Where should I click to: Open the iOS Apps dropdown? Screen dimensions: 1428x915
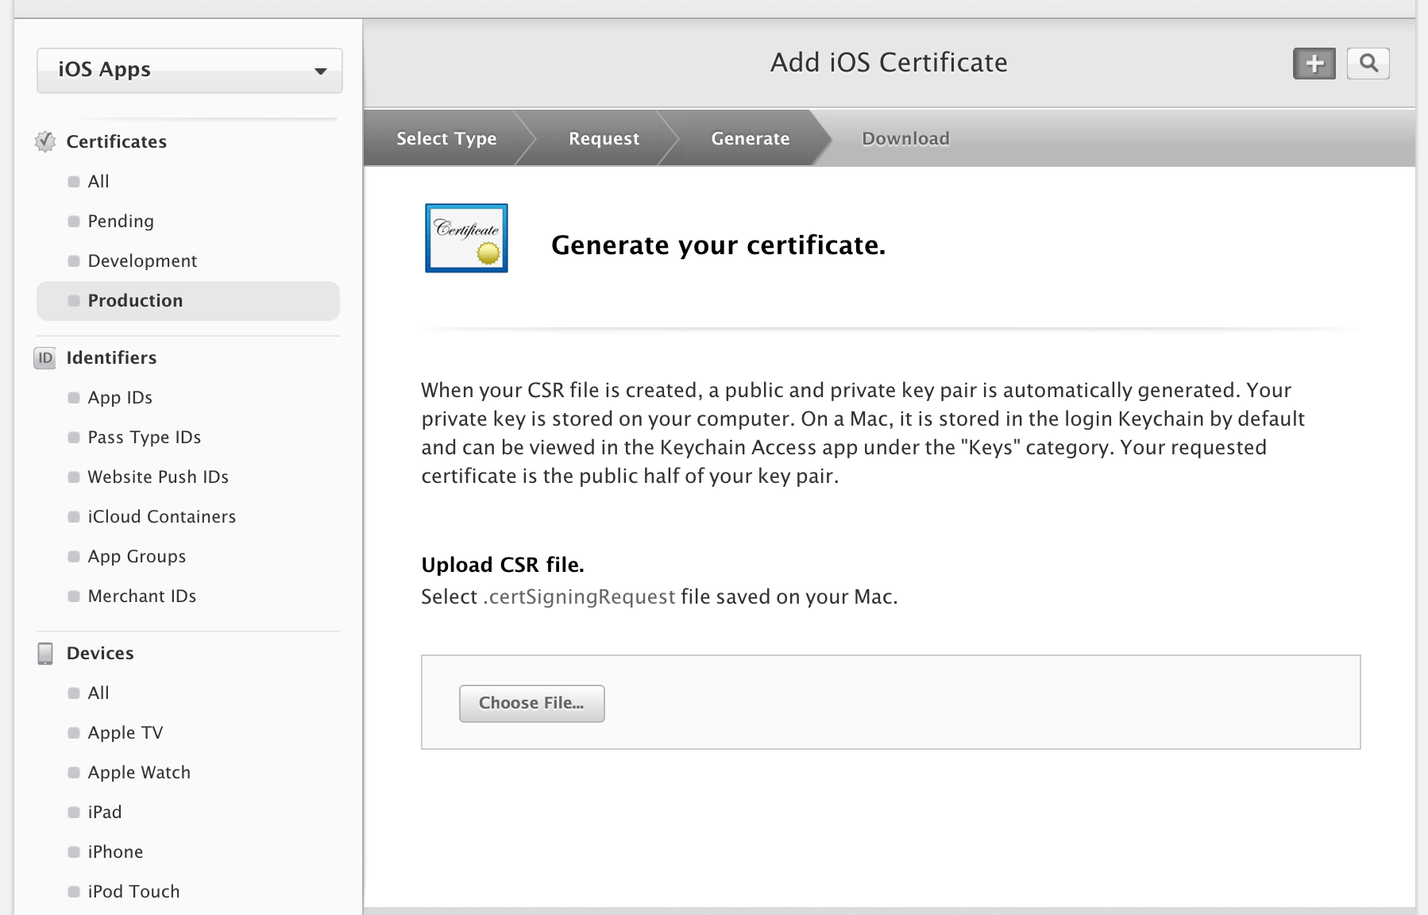pyautogui.click(x=190, y=70)
